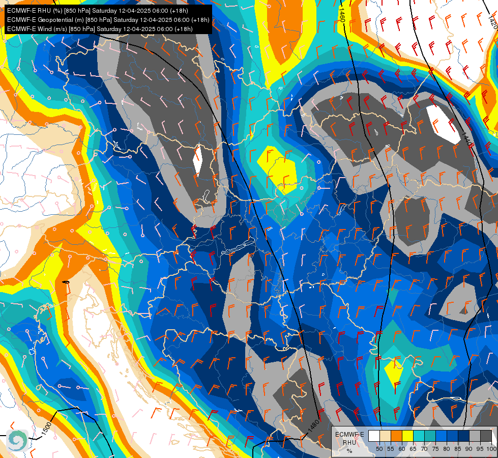The width and height of the screenshot is (498, 458).
Task: Click the legend value 70
Action: [x=424, y=449]
